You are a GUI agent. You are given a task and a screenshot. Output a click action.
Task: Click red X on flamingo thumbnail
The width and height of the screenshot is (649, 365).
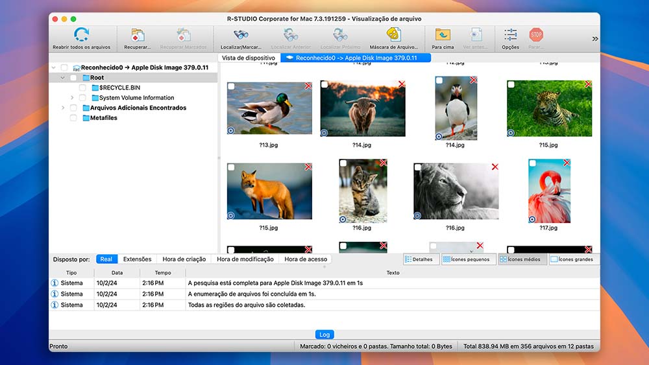[x=567, y=163]
